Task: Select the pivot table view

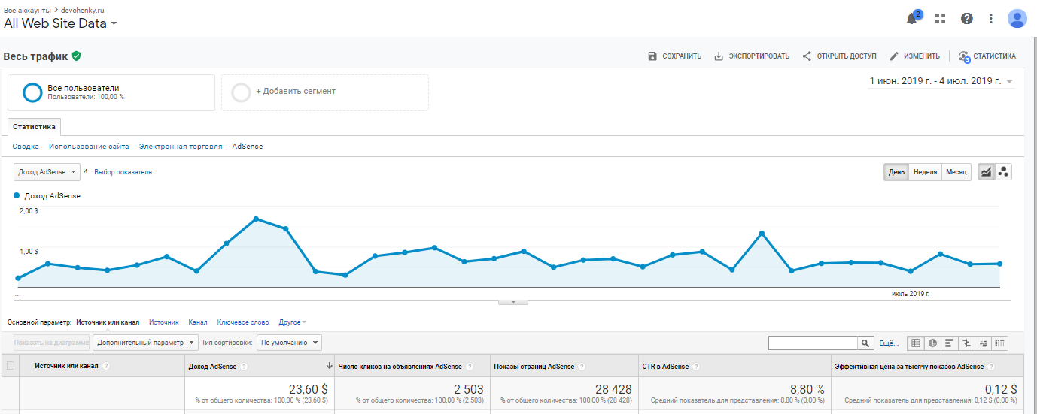Action: [x=999, y=343]
